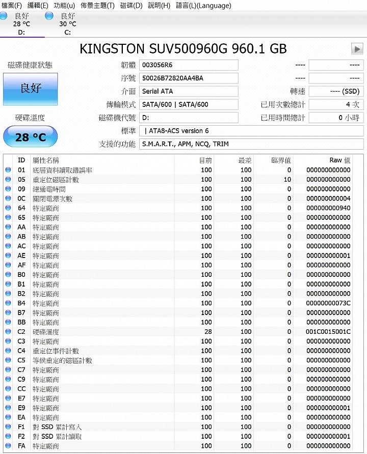Click the status icon of attribute F2

click(8, 436)
